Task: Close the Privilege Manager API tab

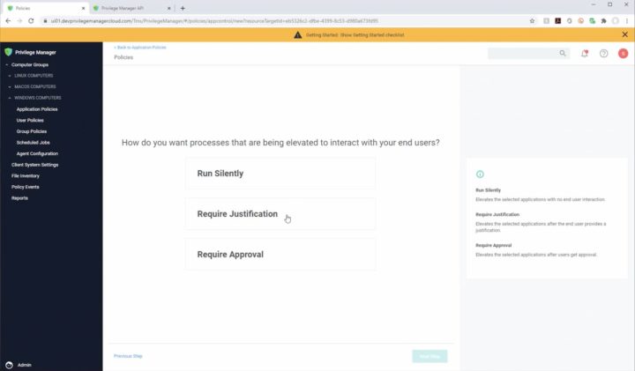Action: point(168,8)
